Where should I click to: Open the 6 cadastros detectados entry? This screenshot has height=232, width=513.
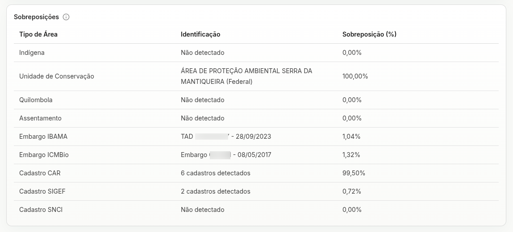(x=216, y=173)
